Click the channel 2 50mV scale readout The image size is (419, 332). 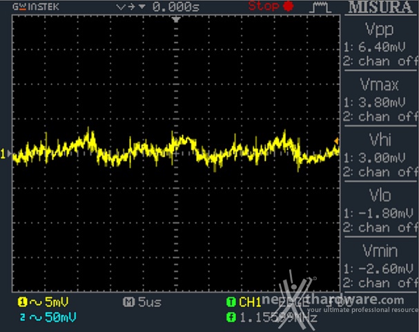[x=60, y=317]
